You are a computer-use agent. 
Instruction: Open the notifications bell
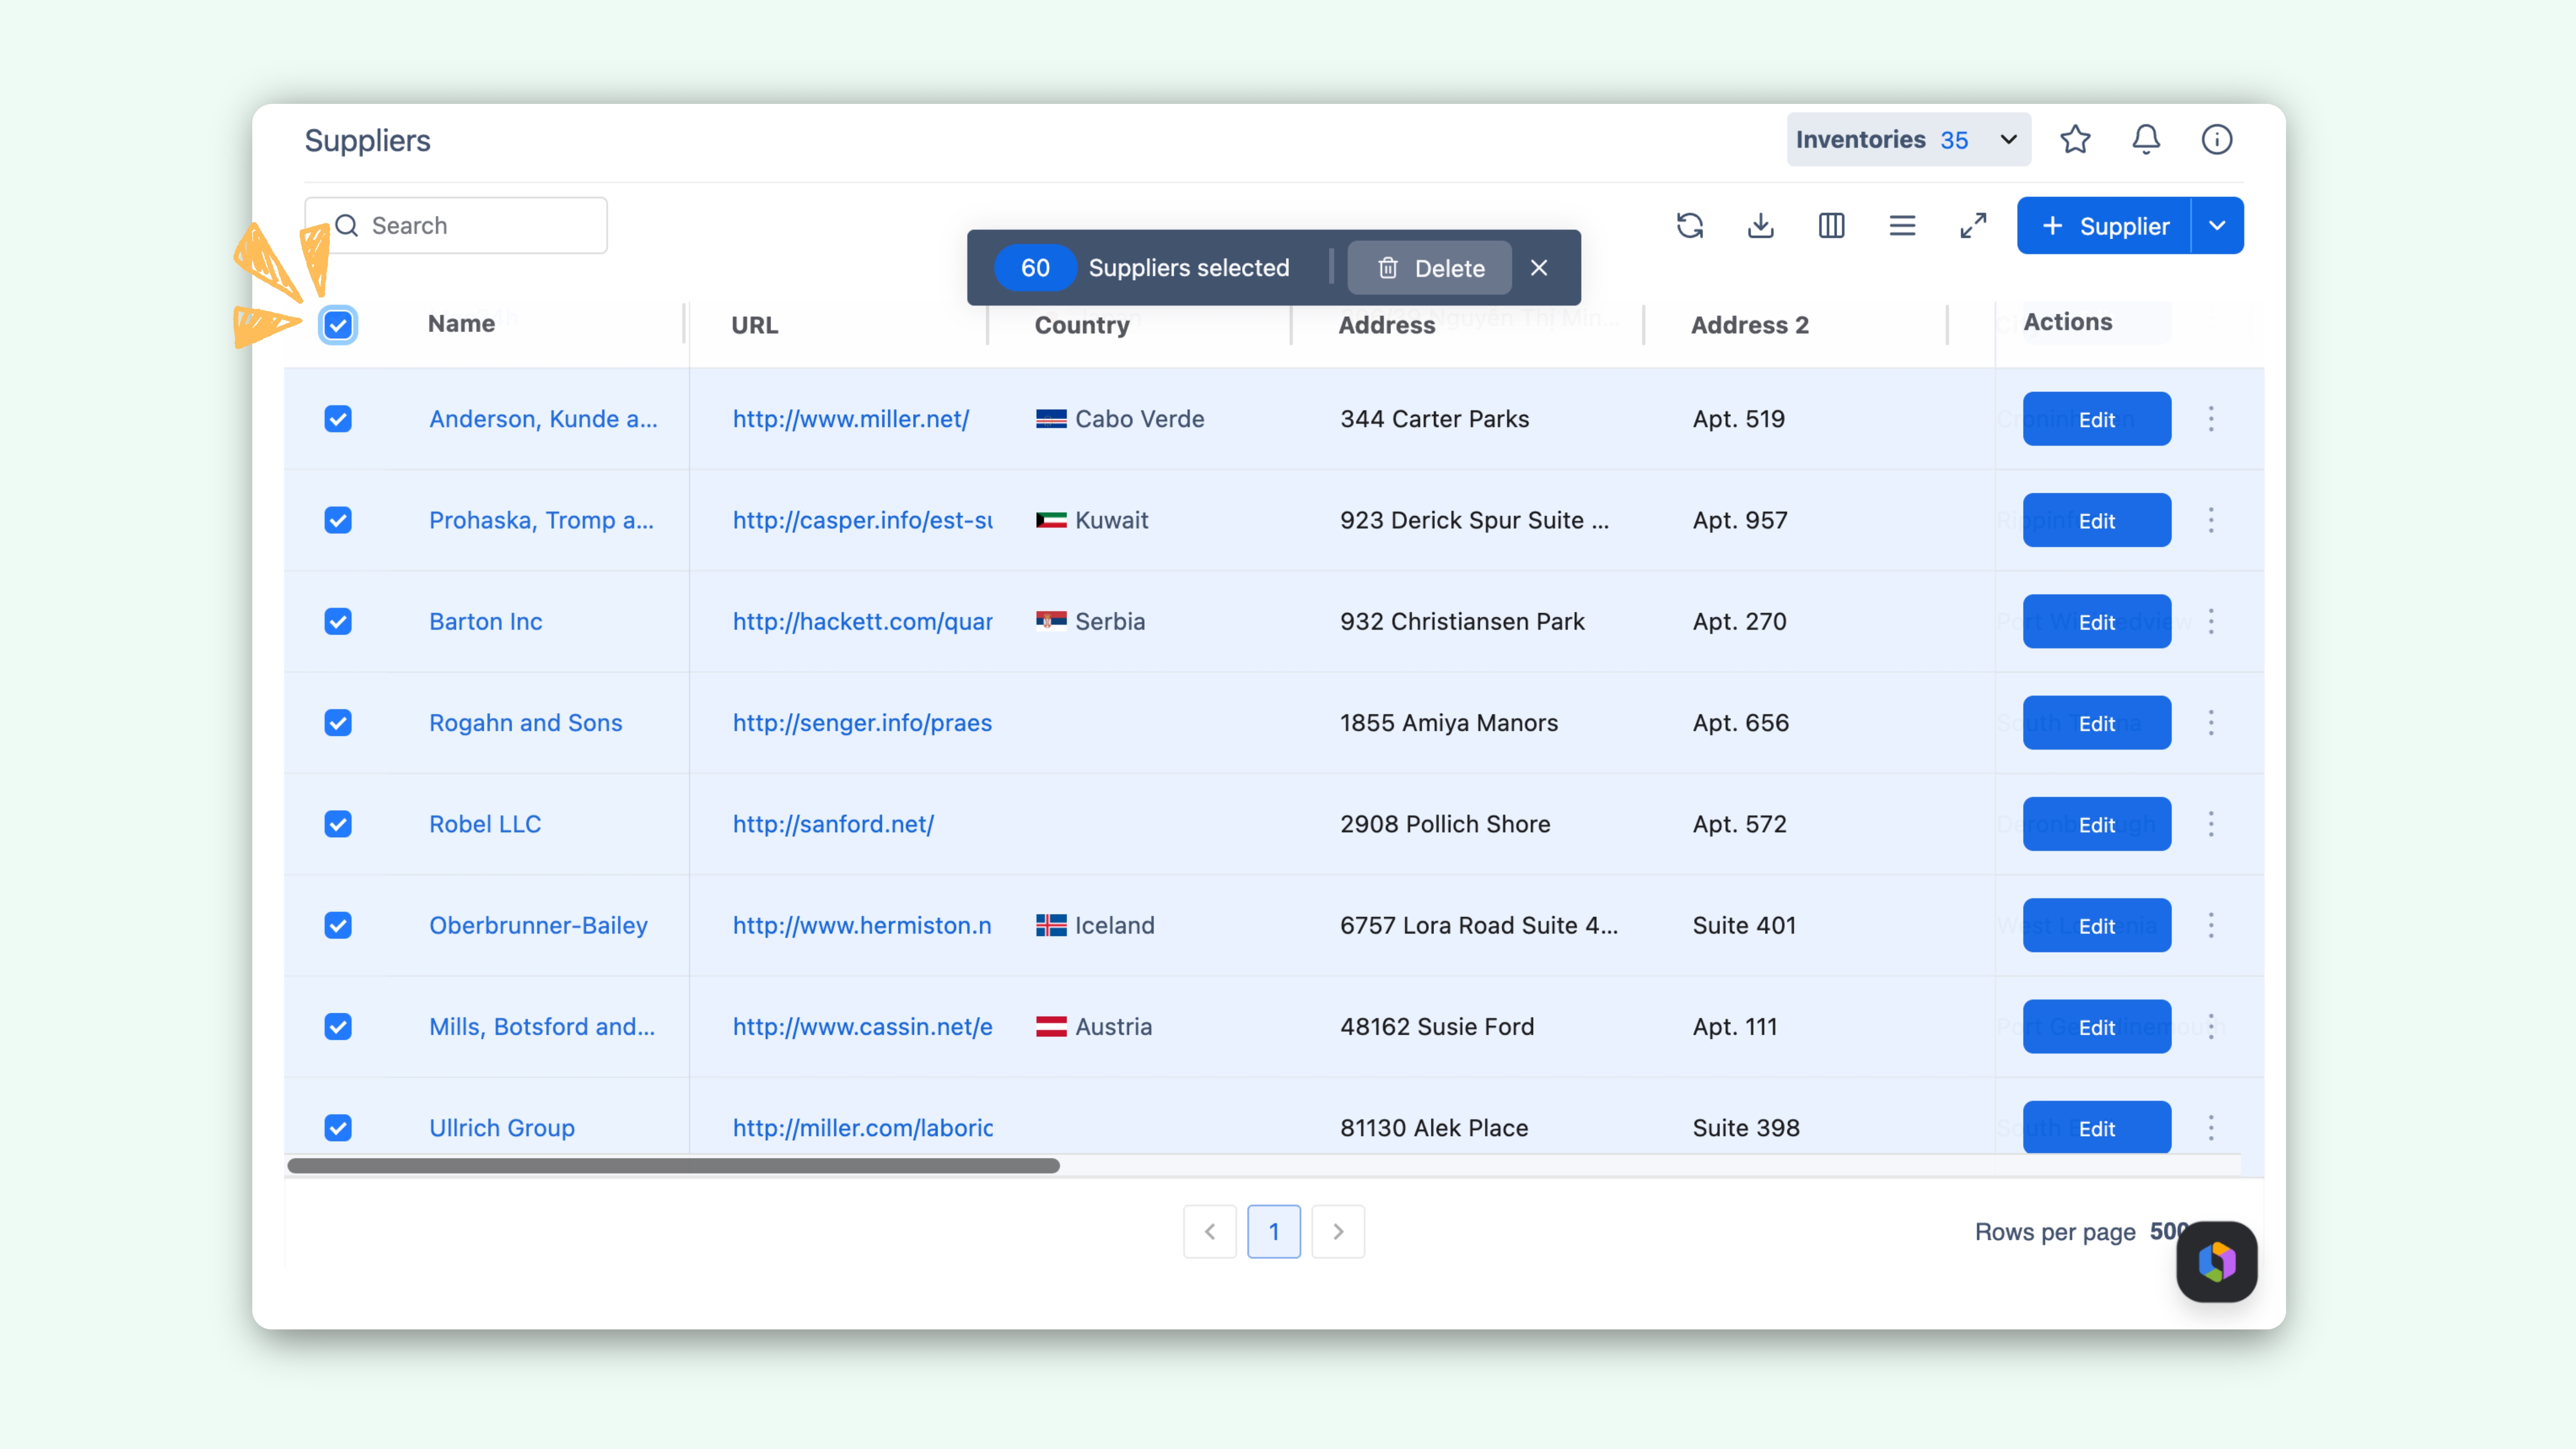[x=2146, y=139]
